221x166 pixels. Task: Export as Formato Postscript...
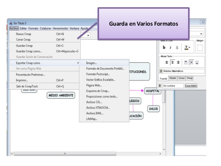[x=104, y=74]
